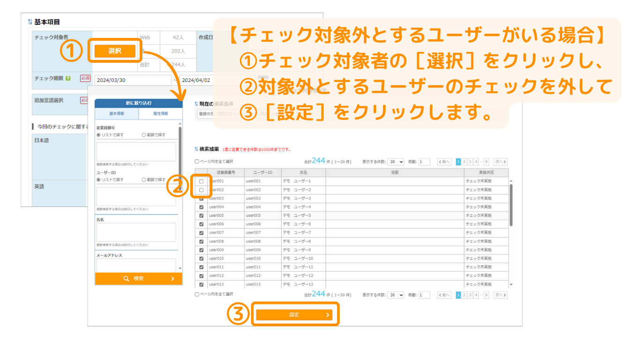Check the box for user002

pos(201,190)
